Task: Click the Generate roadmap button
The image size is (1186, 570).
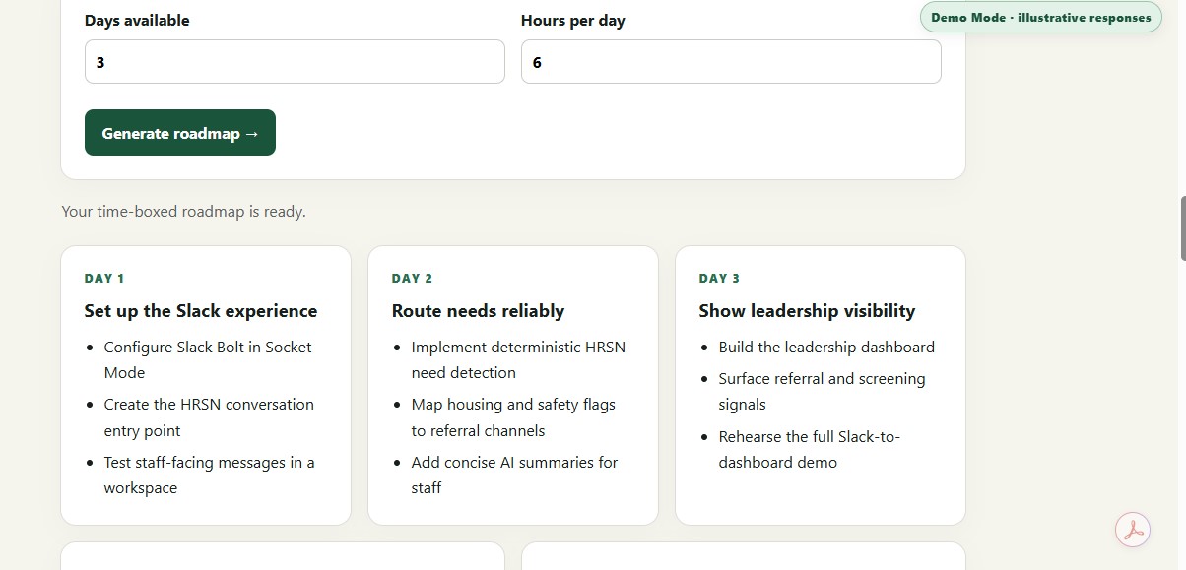Action: click(180, 133)
